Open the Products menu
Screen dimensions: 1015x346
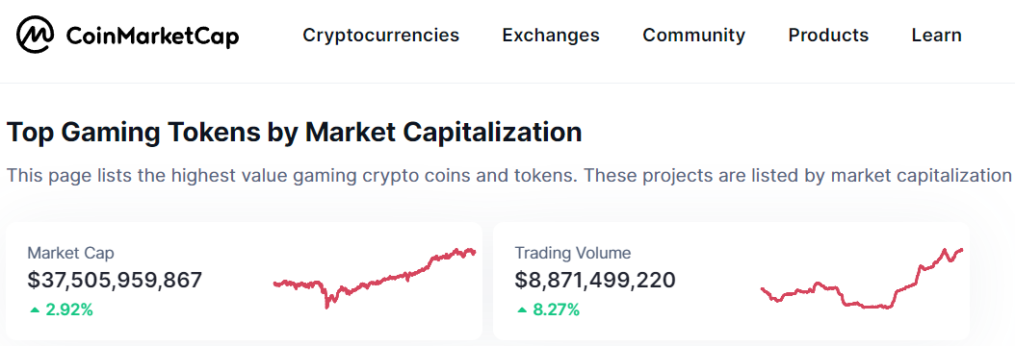[x=828, y=35]
